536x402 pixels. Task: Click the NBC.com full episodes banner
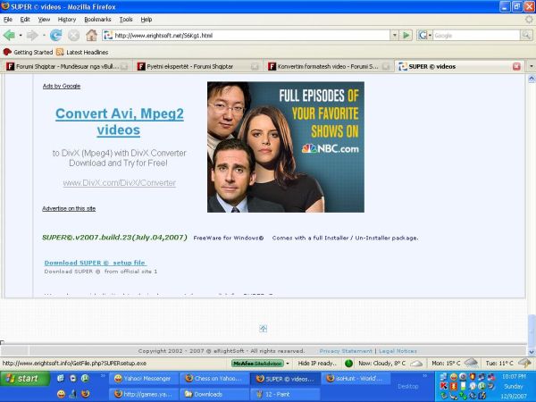pyautogui.click(x=286, y=147)
